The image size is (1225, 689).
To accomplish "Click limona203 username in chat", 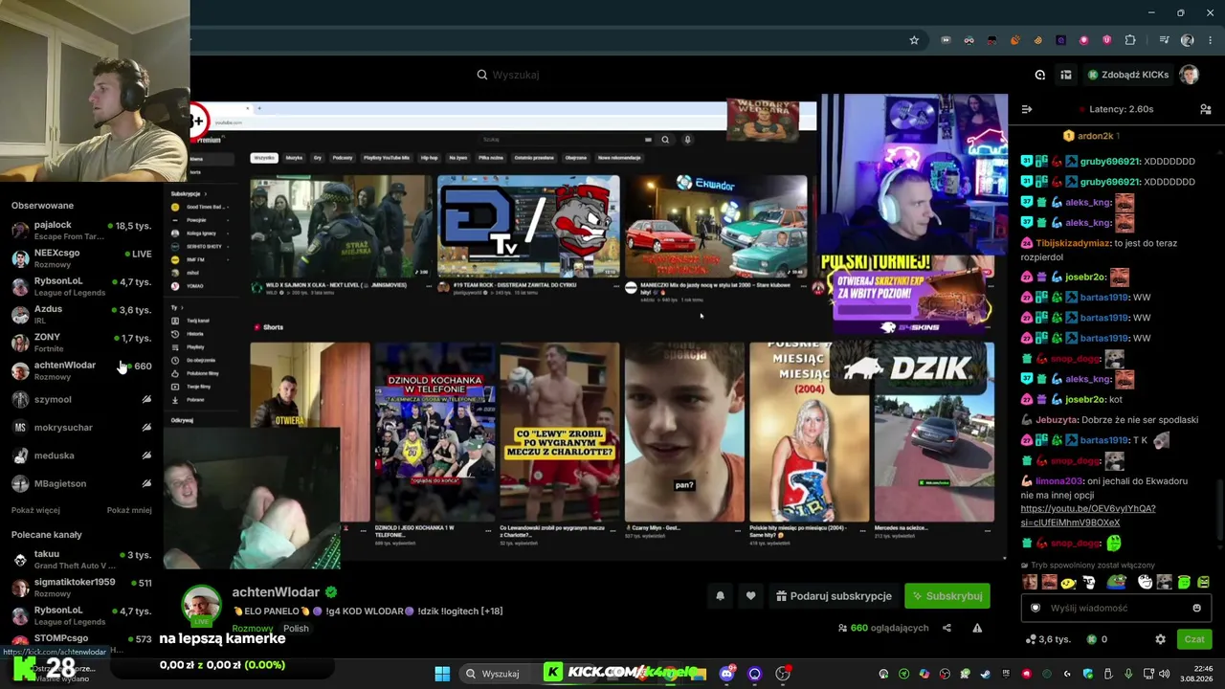I will pos(1058,481).
